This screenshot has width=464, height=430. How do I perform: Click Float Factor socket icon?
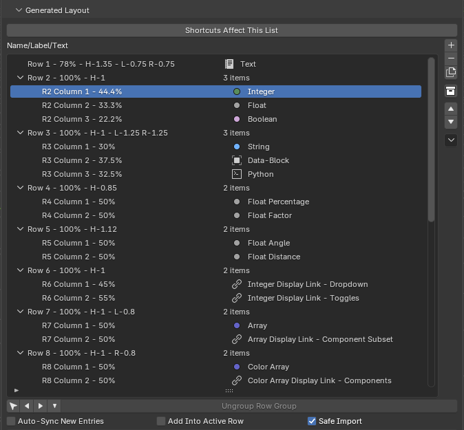[237, 215]
